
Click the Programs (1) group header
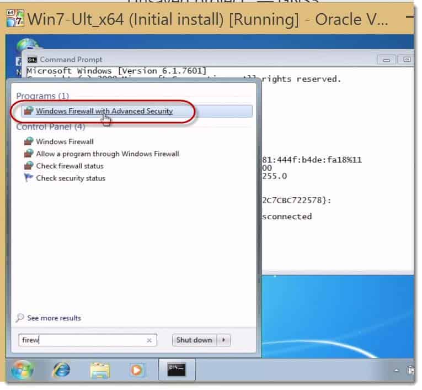(42, 96)
